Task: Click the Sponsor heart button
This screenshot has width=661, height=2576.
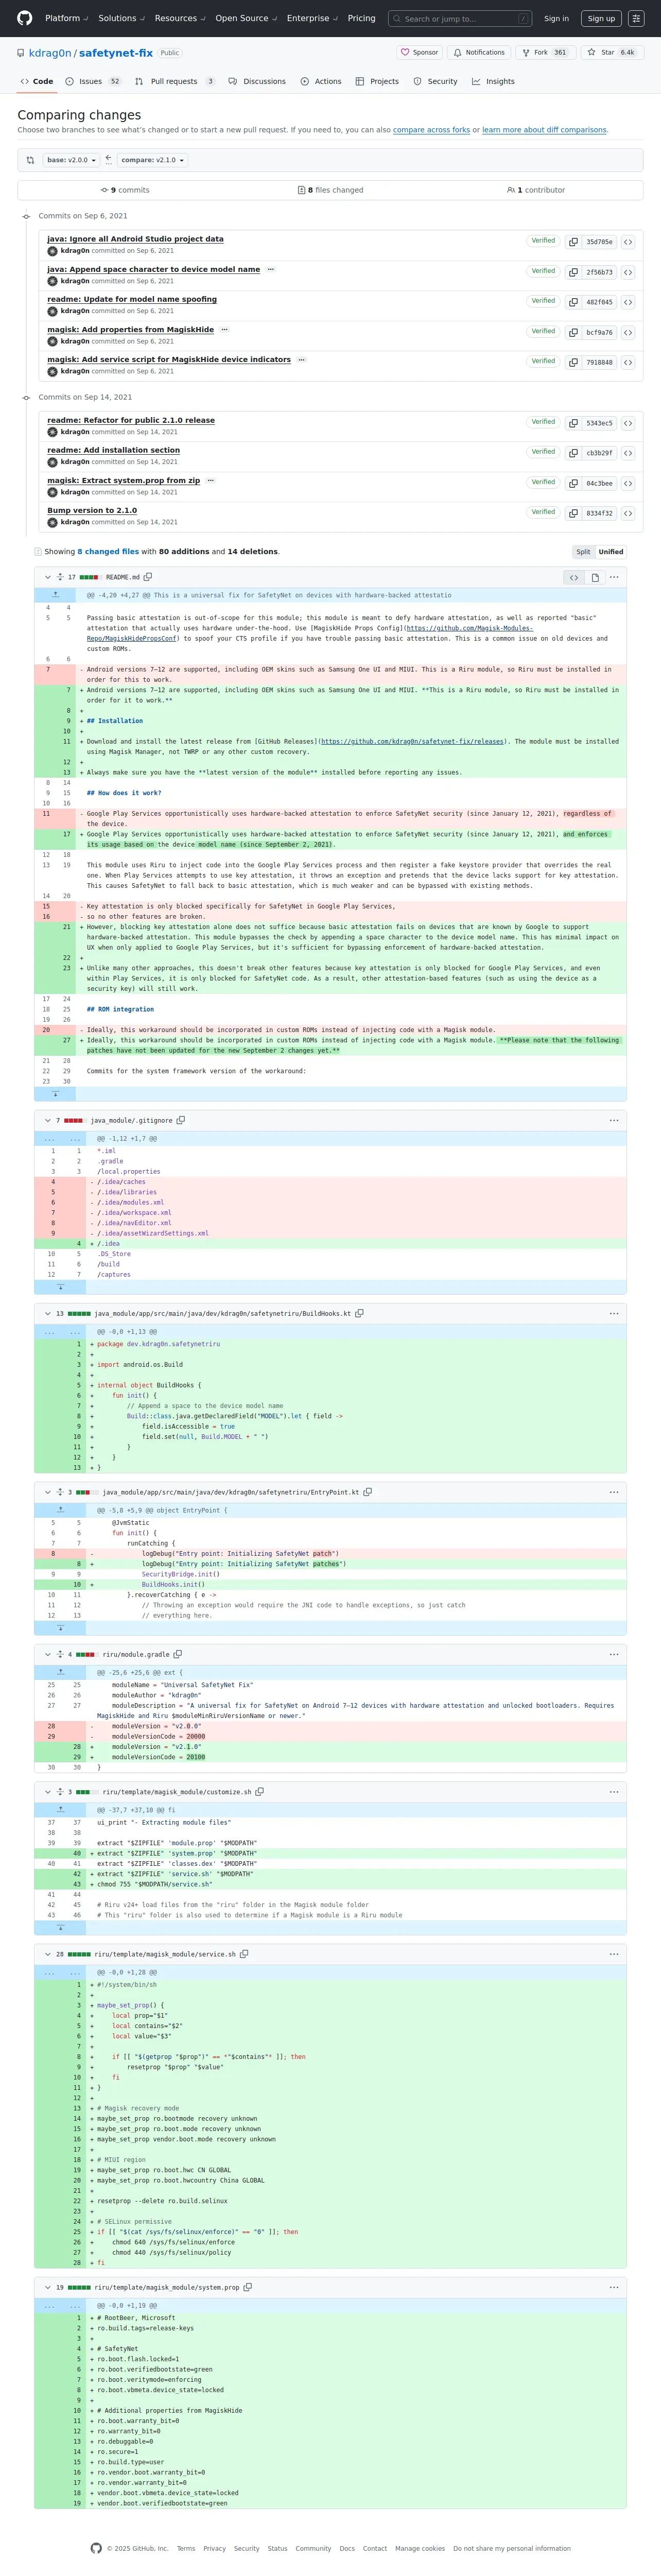Action: click(419, 52)
